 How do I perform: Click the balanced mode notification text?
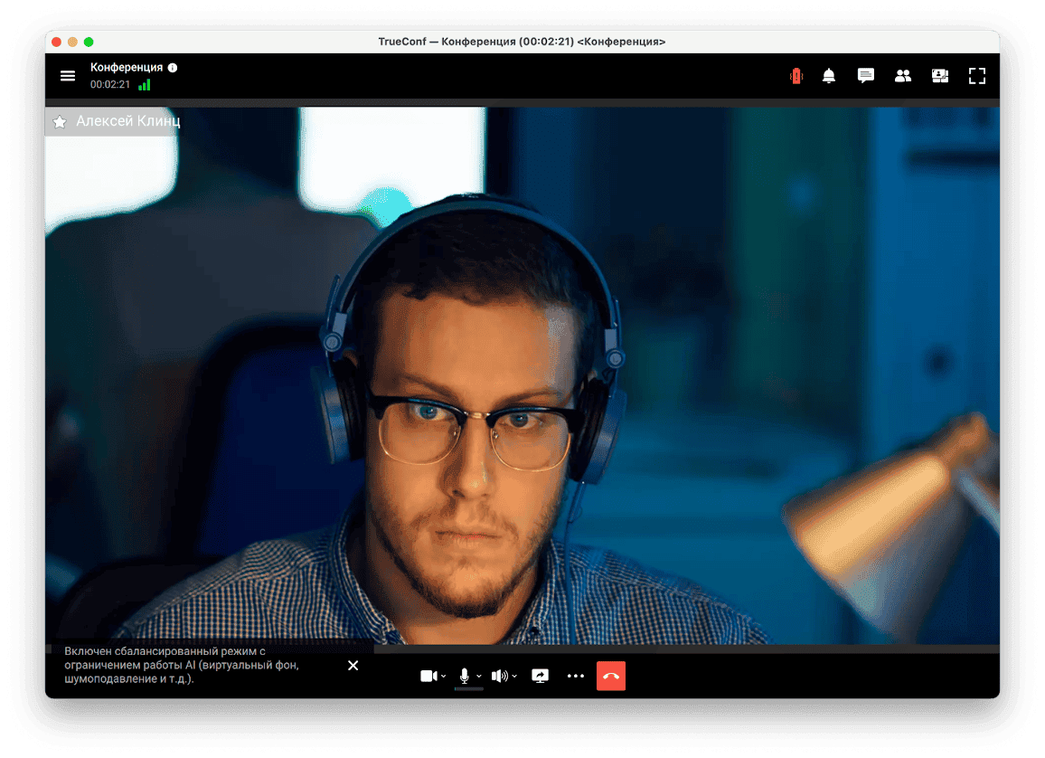182,666
